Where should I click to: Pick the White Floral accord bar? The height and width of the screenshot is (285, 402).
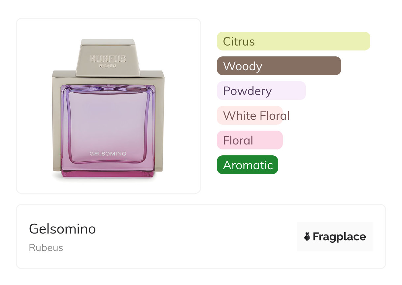[x=250, y=115]
